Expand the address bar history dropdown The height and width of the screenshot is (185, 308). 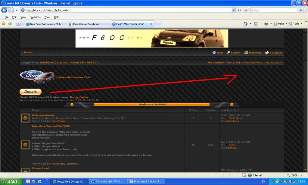(234, 10)
